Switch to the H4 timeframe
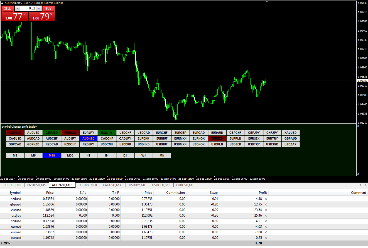The image size is (368, 248). click(107, 155)
